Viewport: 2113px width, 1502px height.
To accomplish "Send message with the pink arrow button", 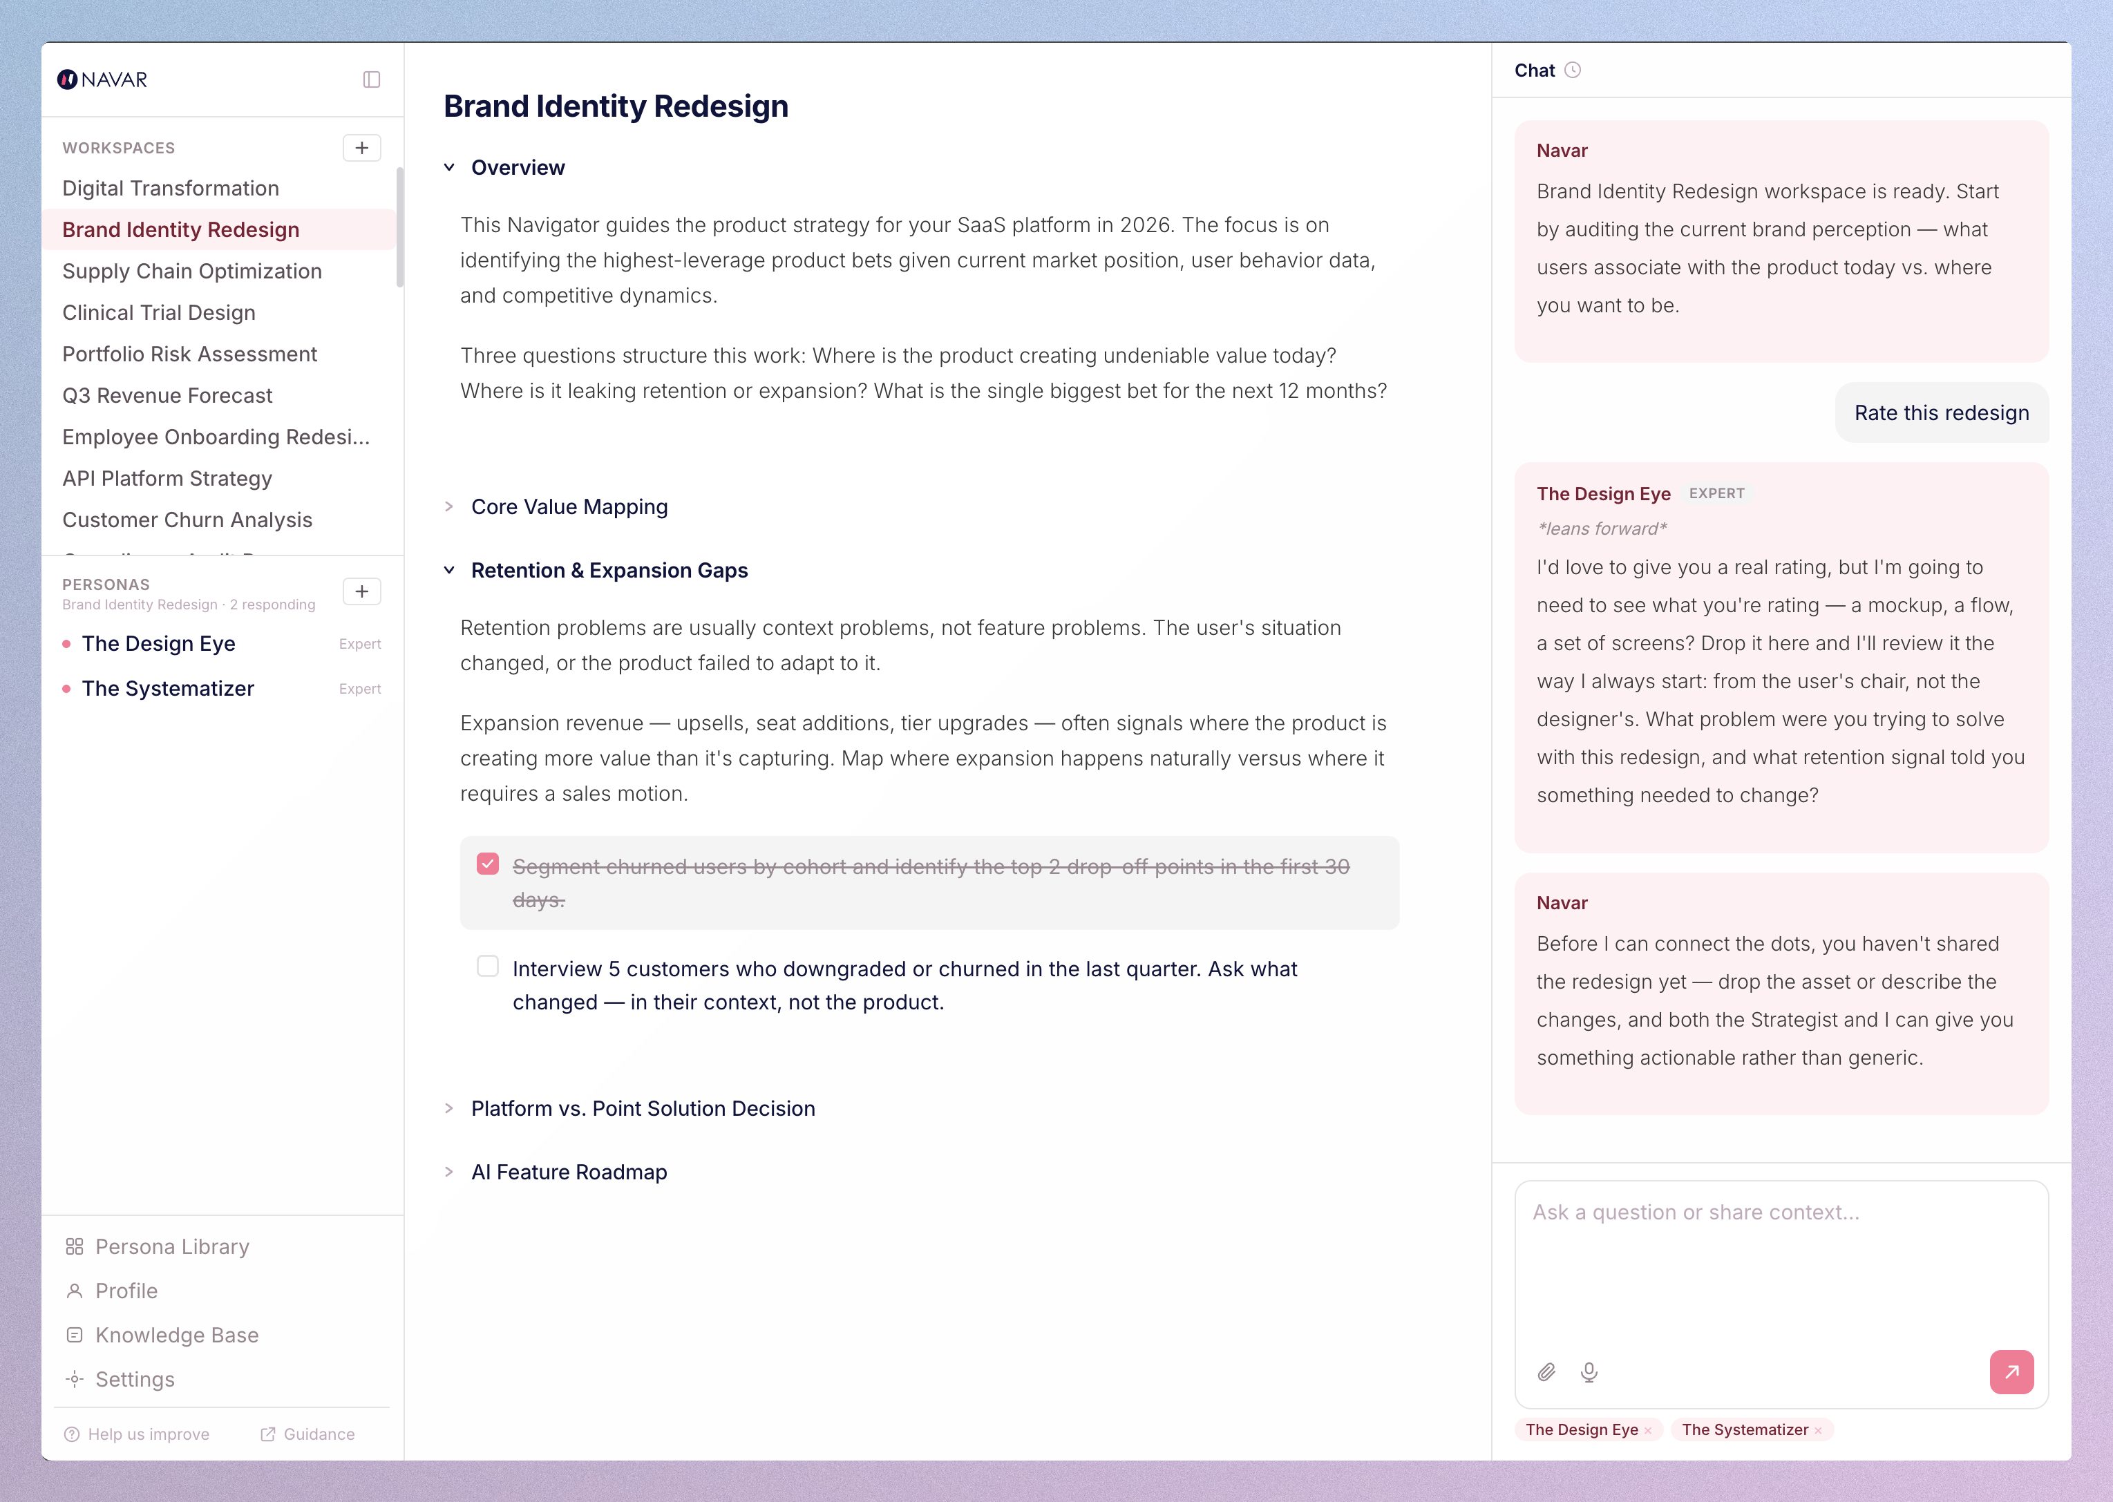I will coord(2011,1371).
